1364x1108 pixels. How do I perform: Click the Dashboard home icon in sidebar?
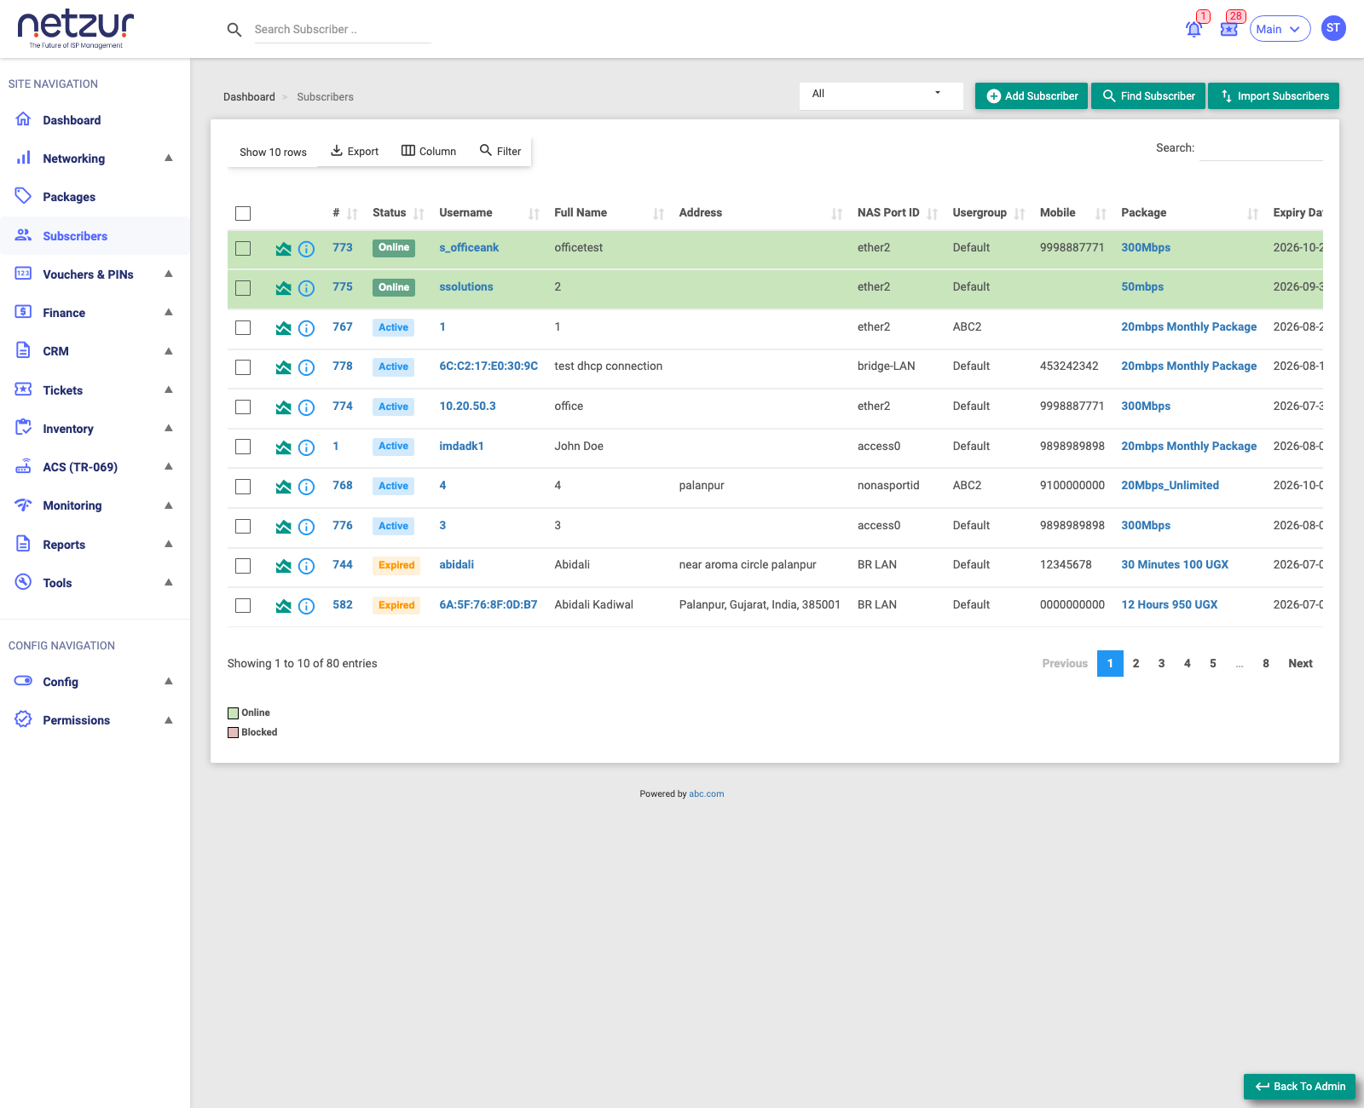[24, 119]
